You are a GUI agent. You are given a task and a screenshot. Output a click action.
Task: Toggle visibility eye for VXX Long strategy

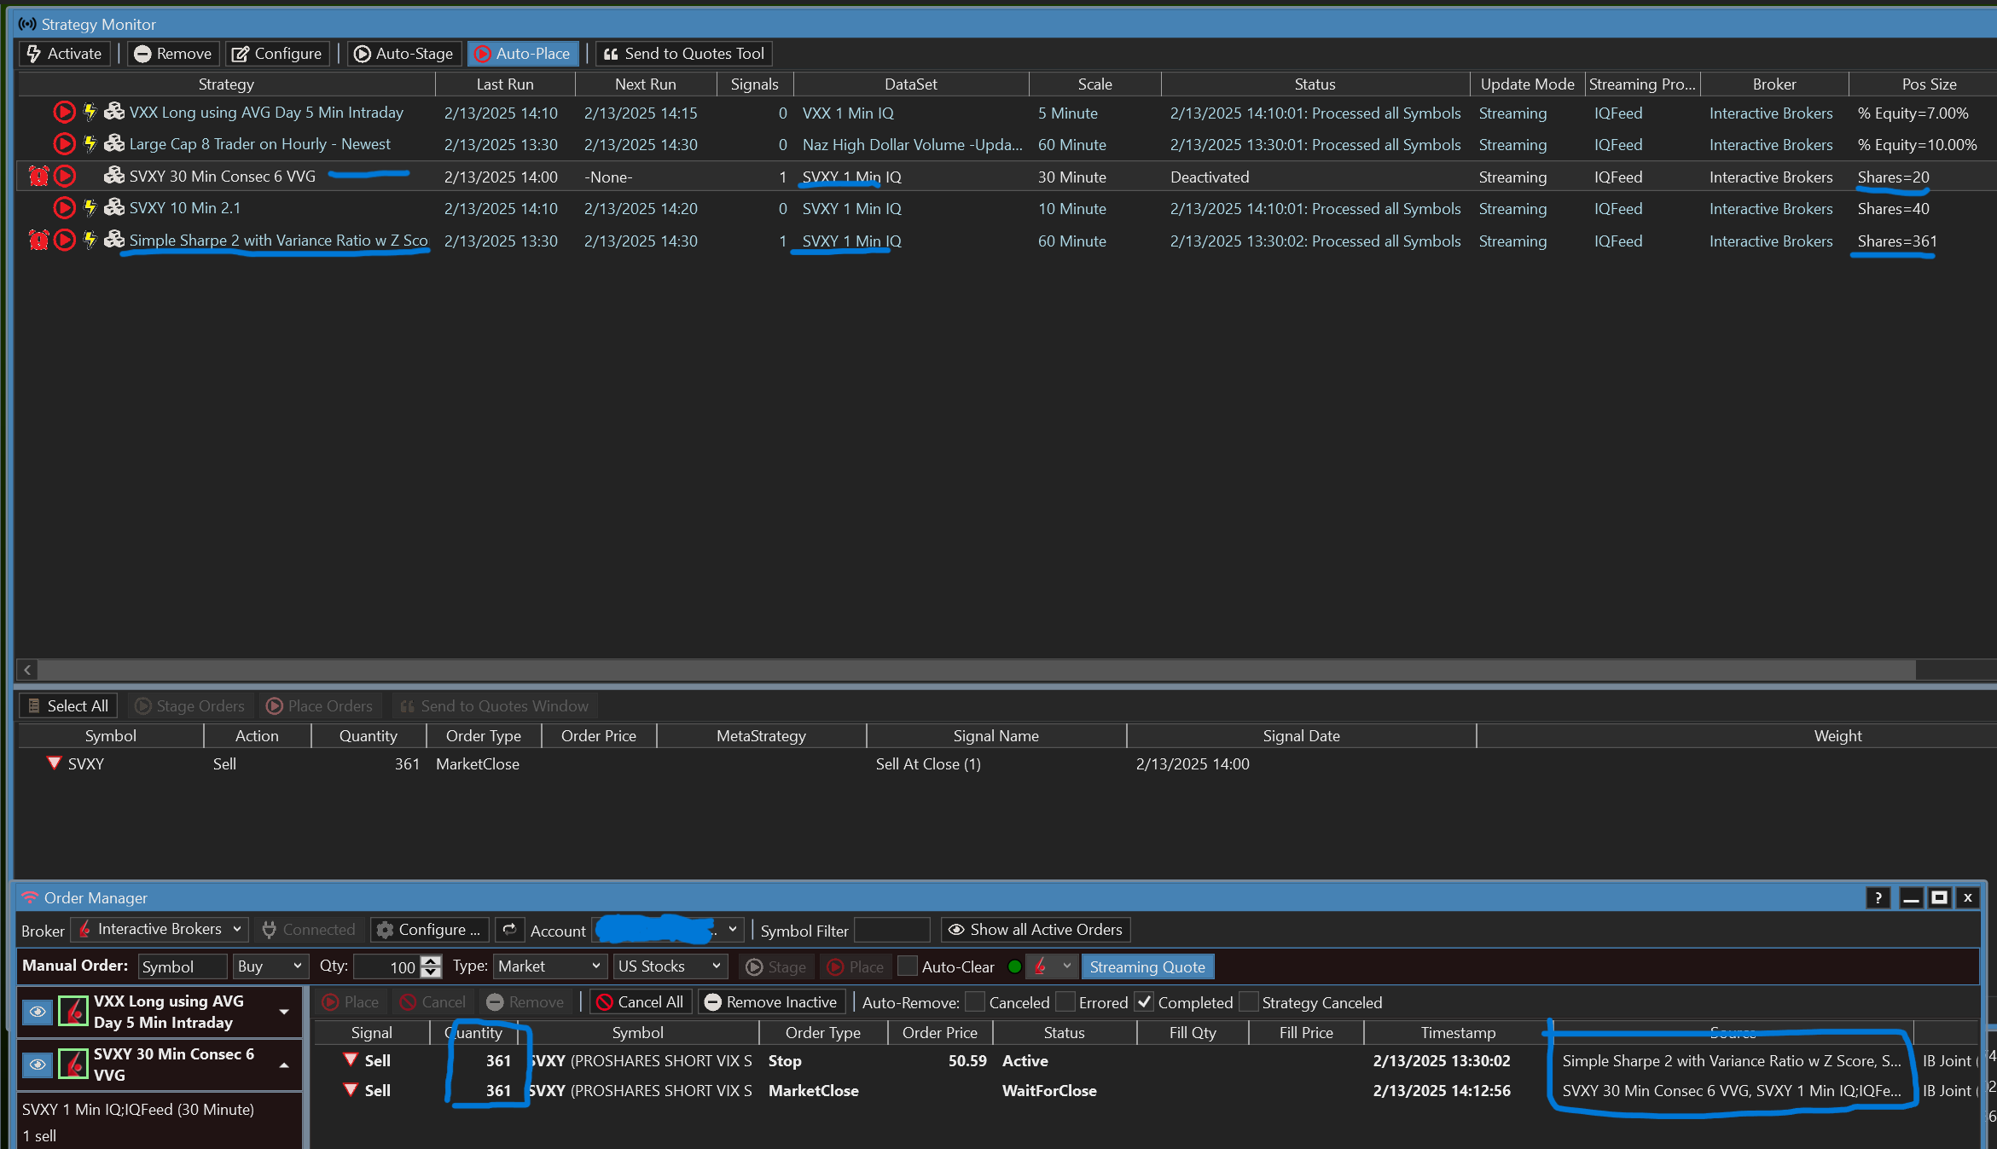click(38, 1012)
